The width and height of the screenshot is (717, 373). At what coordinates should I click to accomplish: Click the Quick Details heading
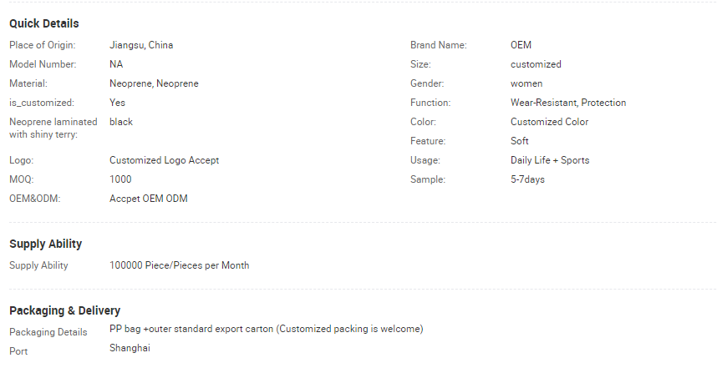(x=44, y=23)
